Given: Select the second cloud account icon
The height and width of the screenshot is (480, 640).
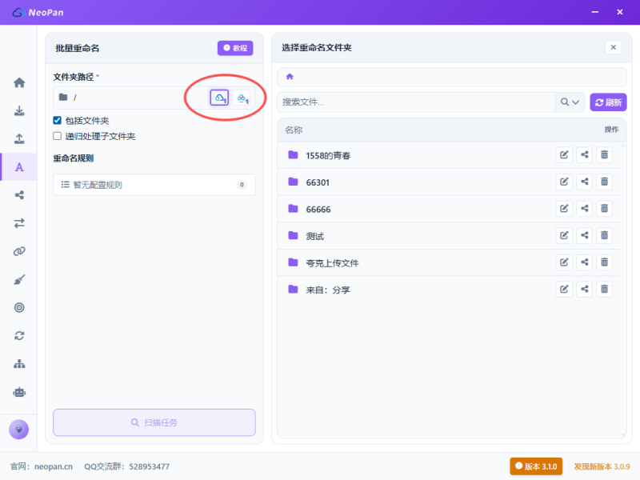Looking at the screenshot, I should [243, 98].
